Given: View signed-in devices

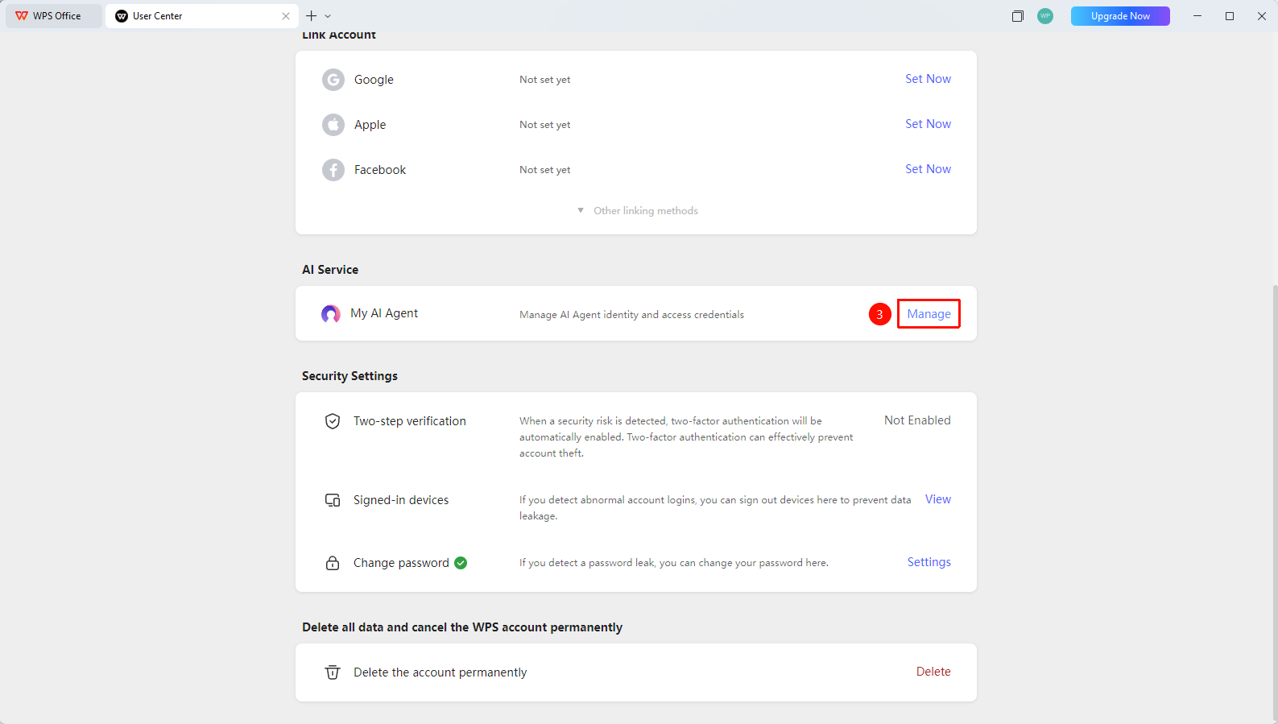Looking at the screenshot, I should pos(938,499).
